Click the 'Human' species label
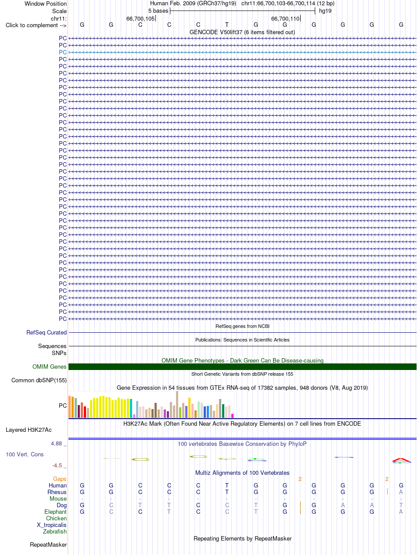Screen dimensions: 417x555 coord(58,486)
